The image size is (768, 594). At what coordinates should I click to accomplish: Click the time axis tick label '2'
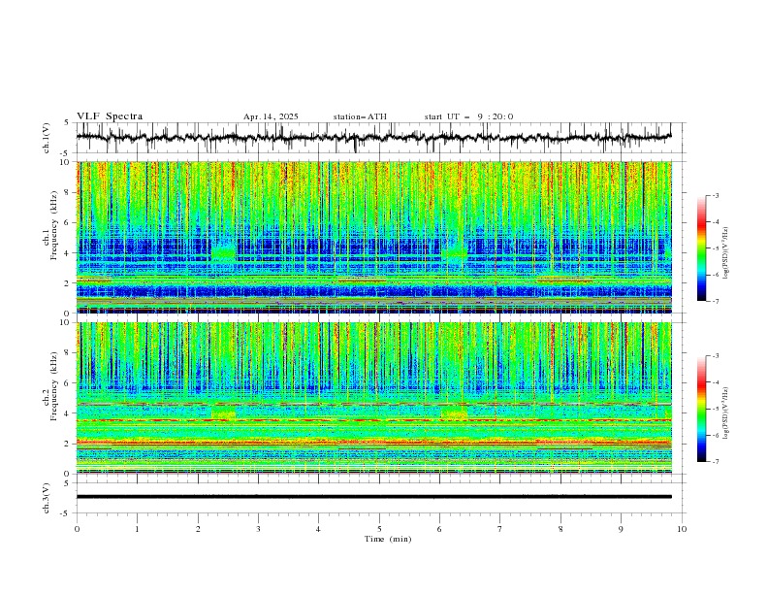198,529
